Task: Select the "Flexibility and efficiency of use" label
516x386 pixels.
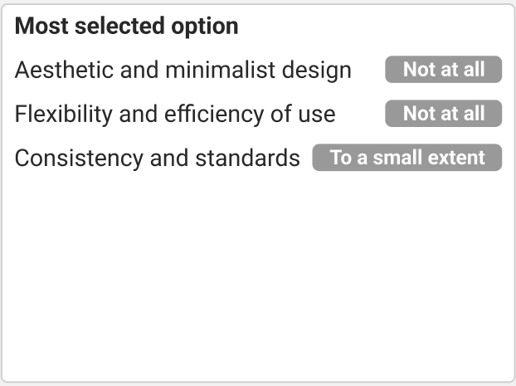Action: (x=174, y=114)
